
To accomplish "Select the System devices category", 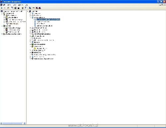I will [39, 57].
